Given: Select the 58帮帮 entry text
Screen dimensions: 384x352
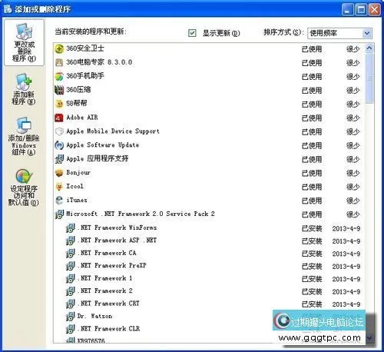Looking at the screenshot, I should point(77,103).
